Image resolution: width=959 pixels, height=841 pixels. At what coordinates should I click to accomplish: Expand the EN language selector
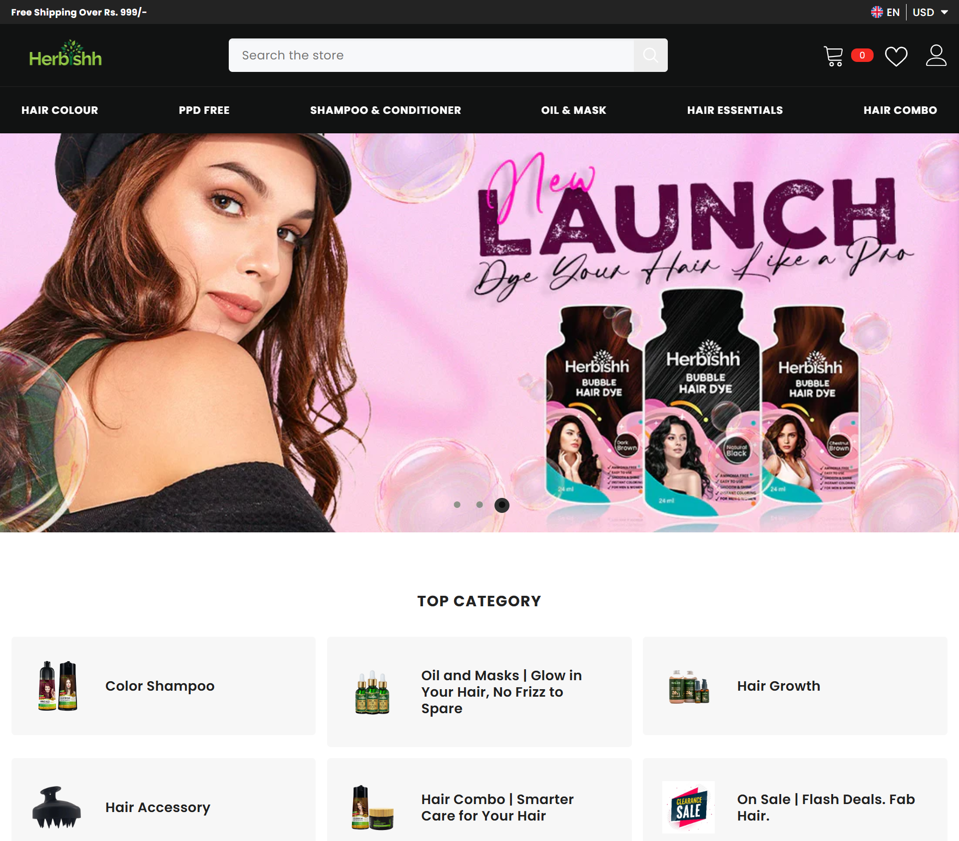(894, 11)
